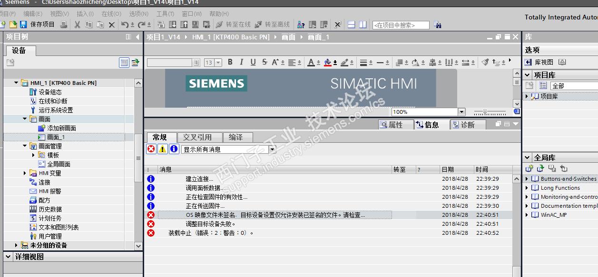Expand the Templates (模板) node
Screen dimensions: 598x277
pos(33,155)
